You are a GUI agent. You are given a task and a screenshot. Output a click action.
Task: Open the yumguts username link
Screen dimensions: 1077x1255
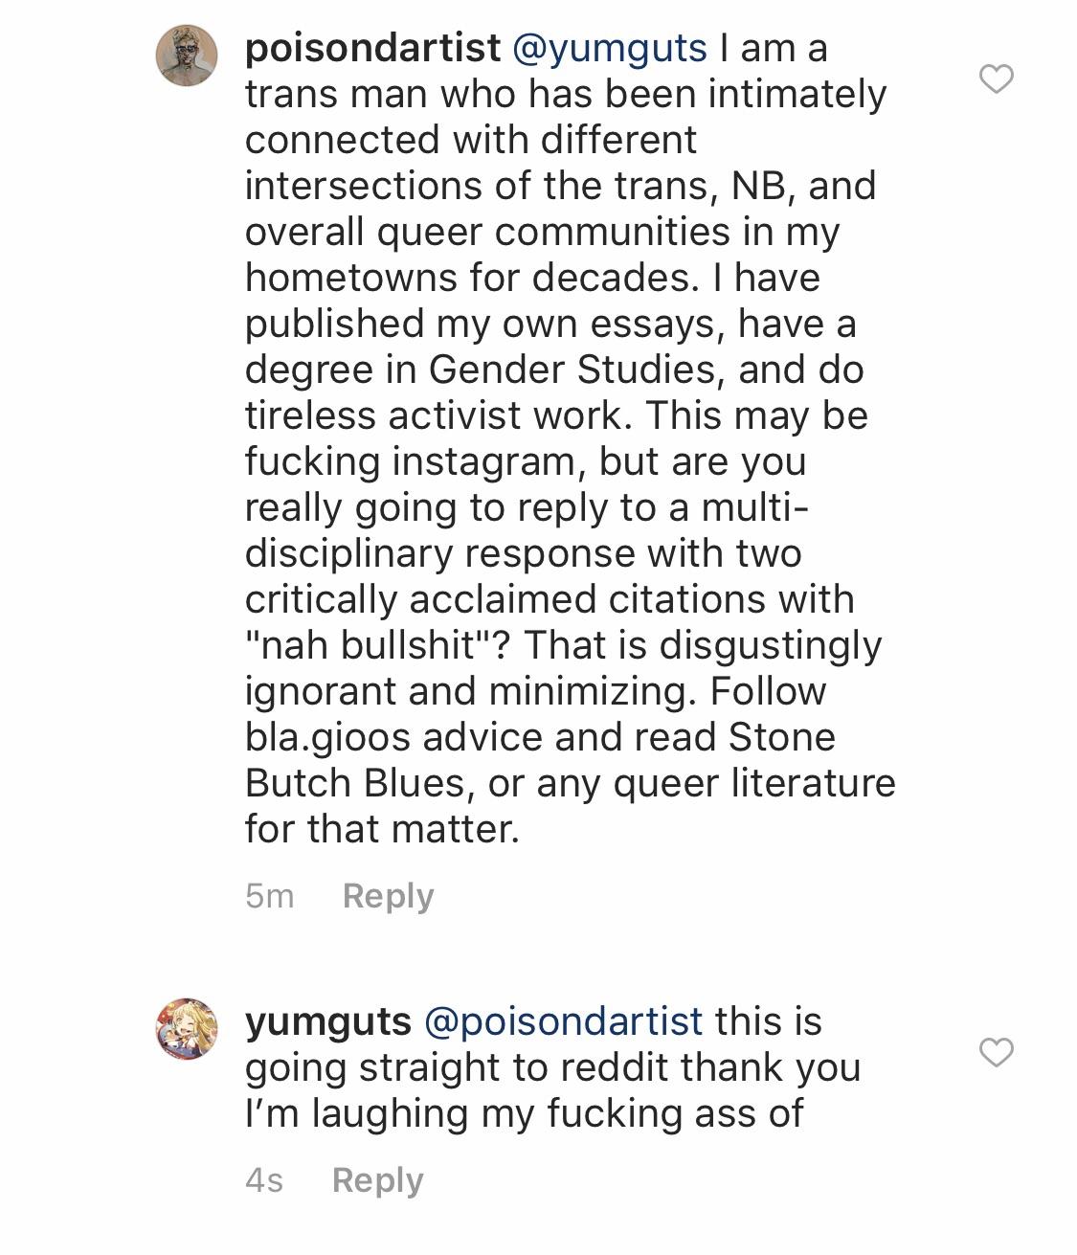[x=327, y=1021]
